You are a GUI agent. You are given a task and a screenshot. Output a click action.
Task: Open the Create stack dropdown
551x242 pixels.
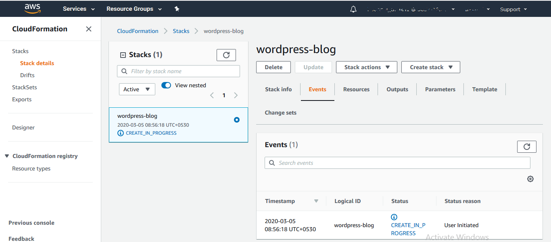430,67
